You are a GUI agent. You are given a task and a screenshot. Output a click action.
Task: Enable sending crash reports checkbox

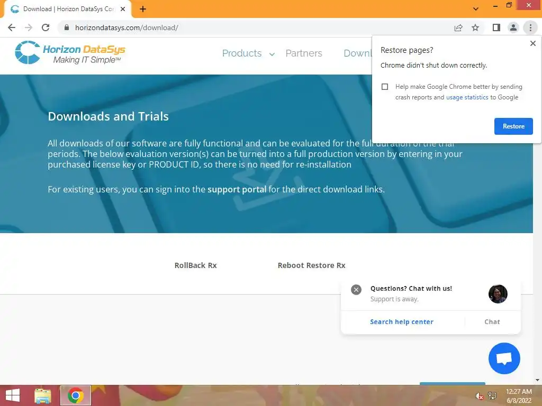click(x=385, y=87)
